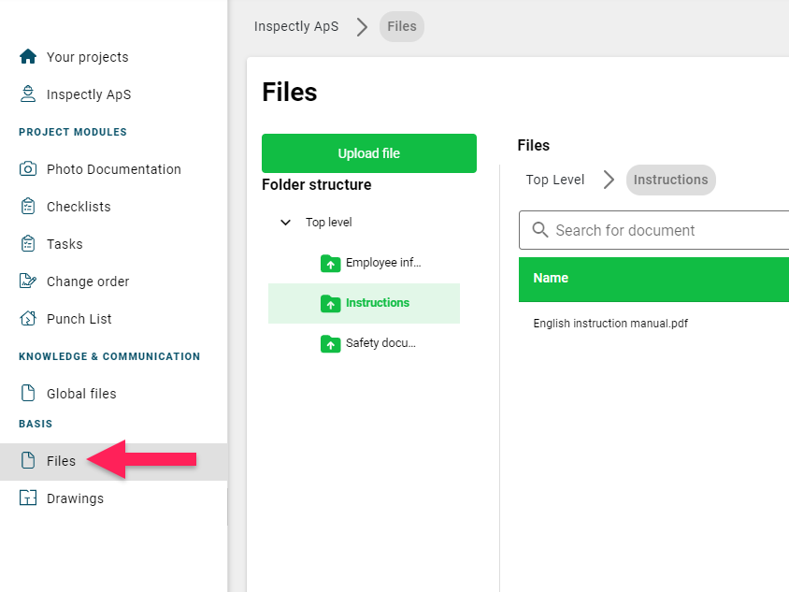Click the Tasks clipboard icon
This screenshot has height=592, width=789.
point(28,244)
